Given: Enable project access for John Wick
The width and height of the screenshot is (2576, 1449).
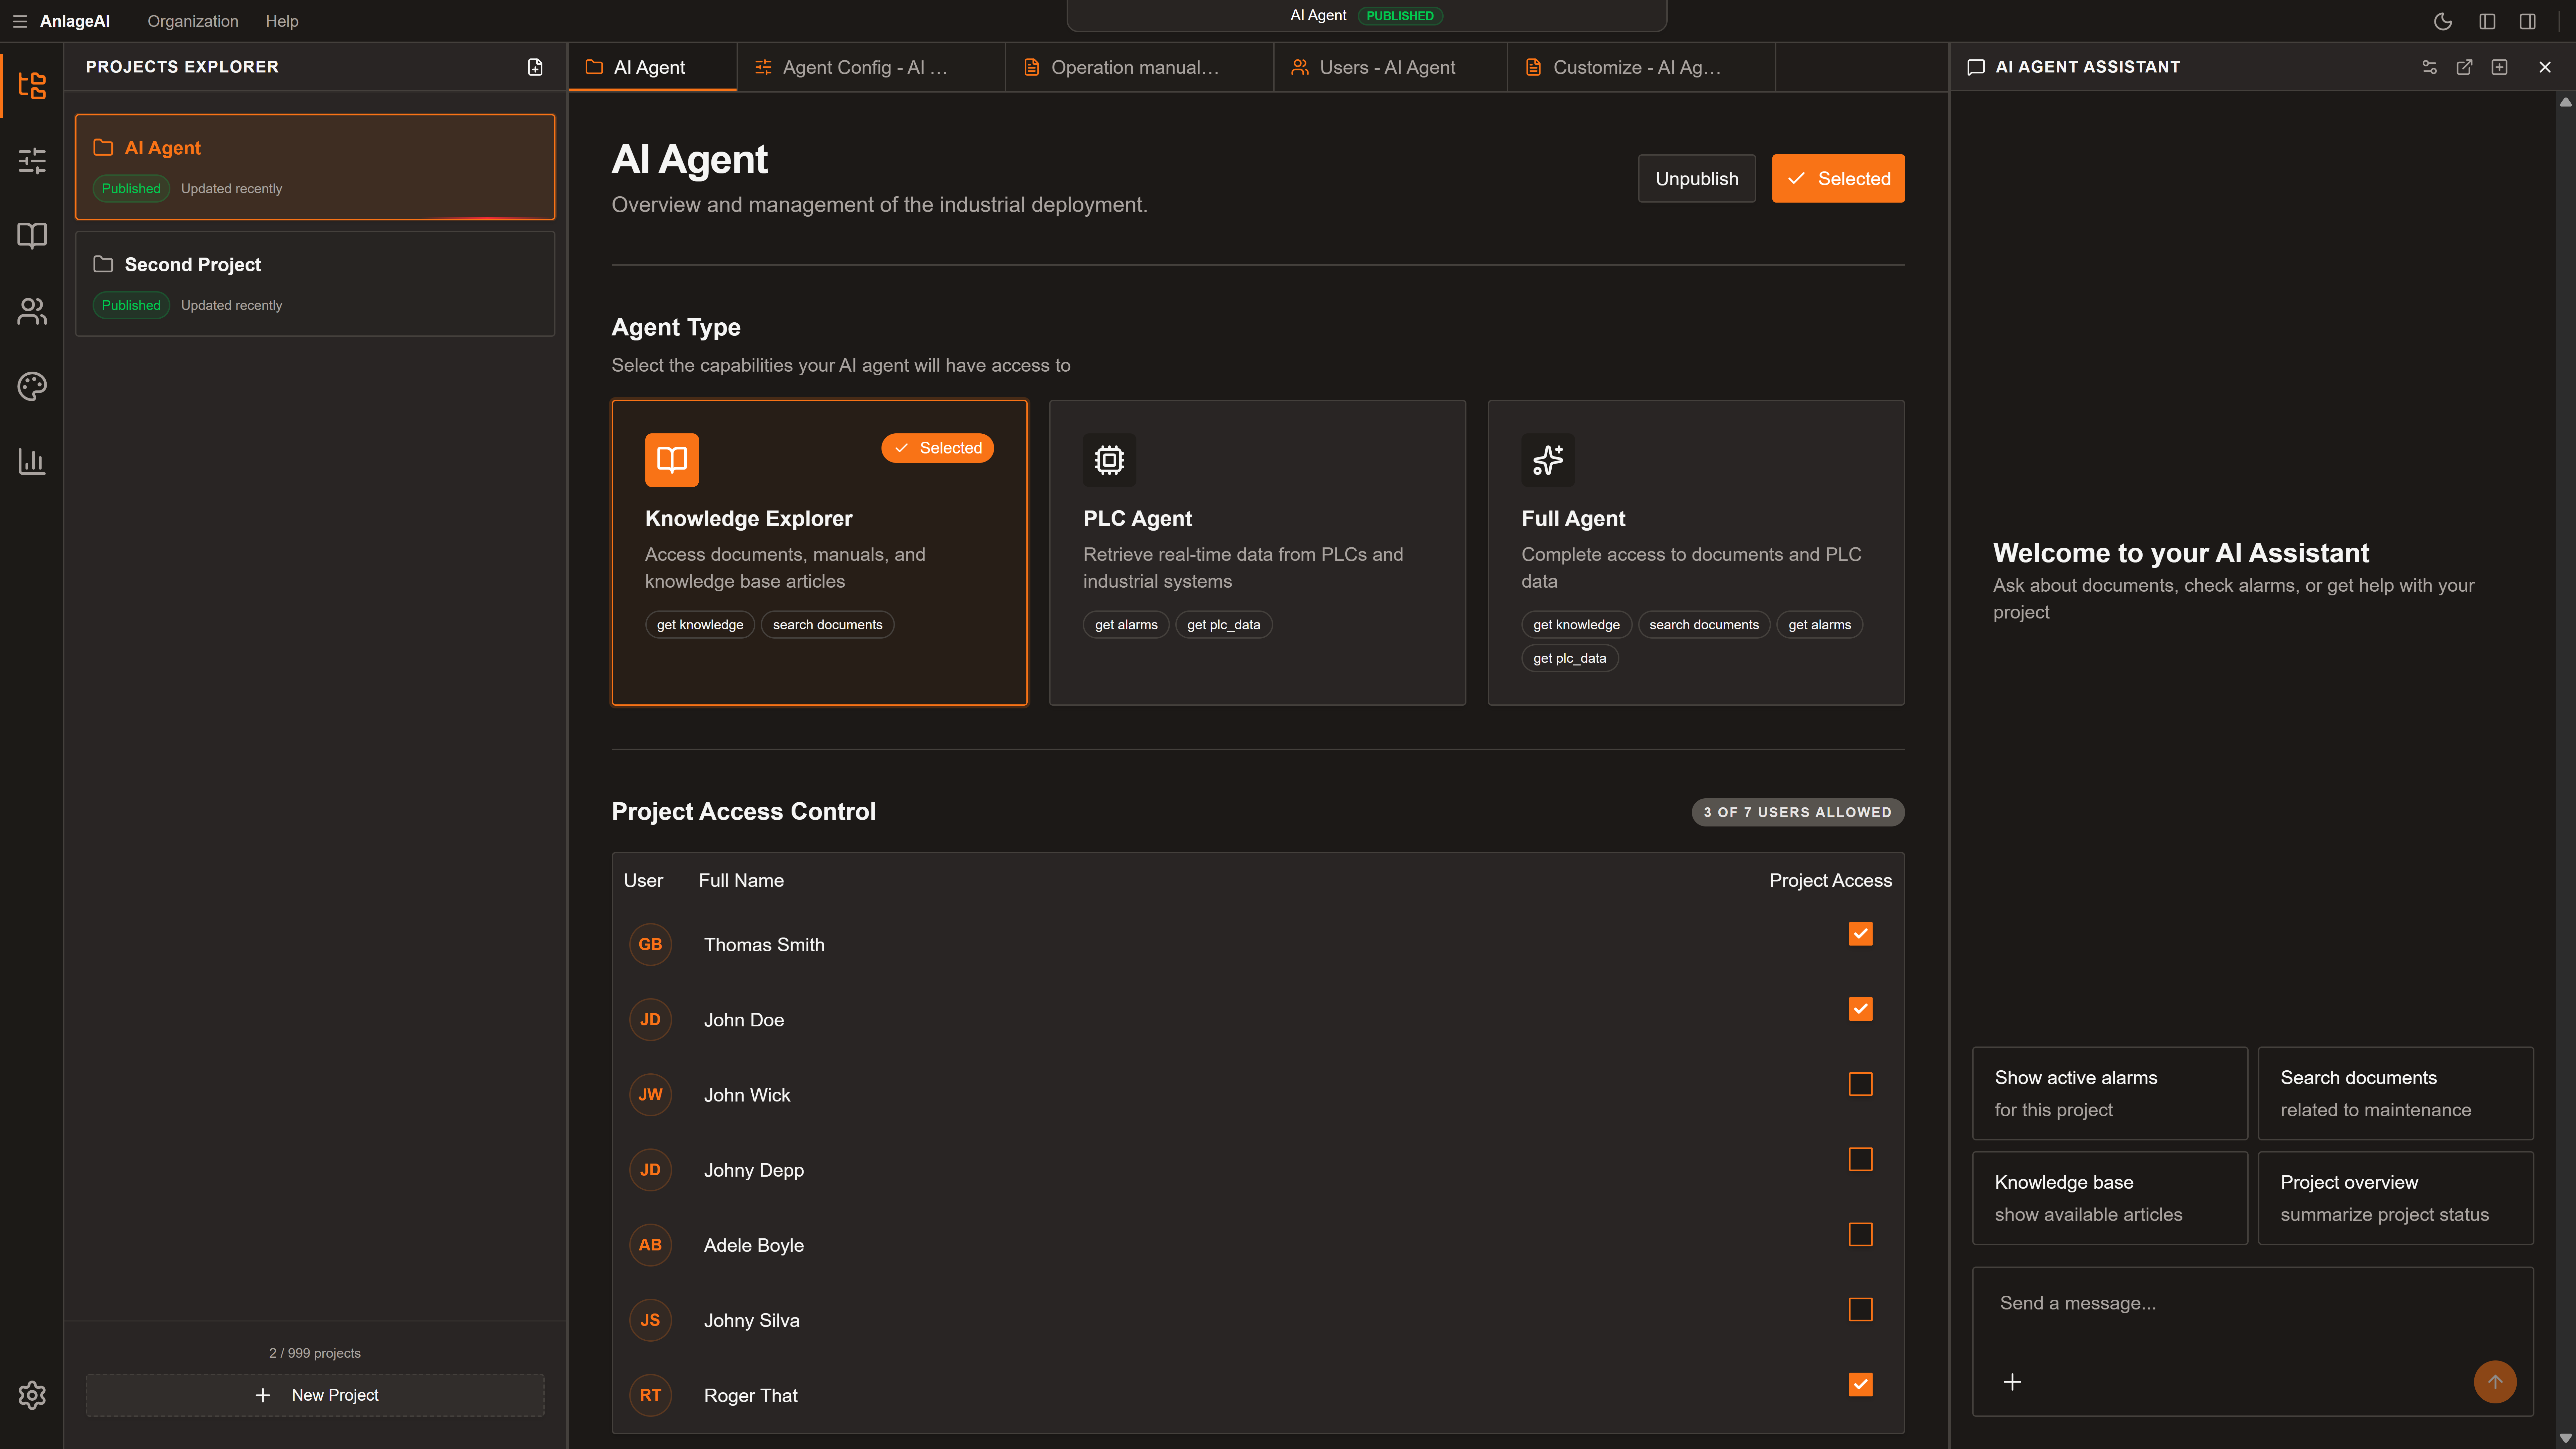Looking at the screenshot, I should point(1860,1084).
